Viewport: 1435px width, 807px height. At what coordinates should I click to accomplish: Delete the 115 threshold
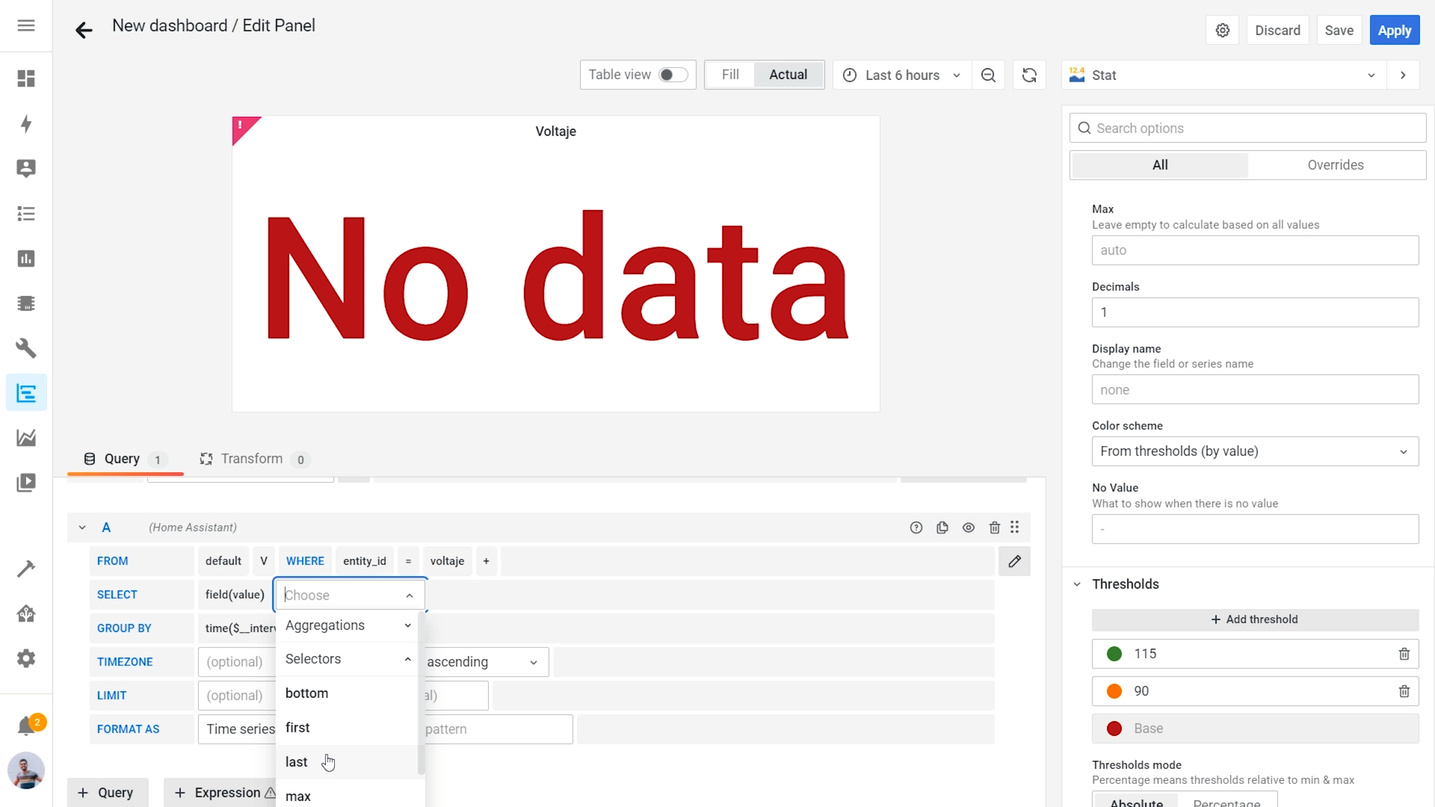[x=1404, y=654]
